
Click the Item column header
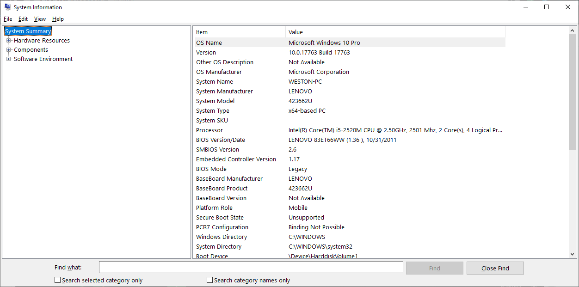coord(239,32)
